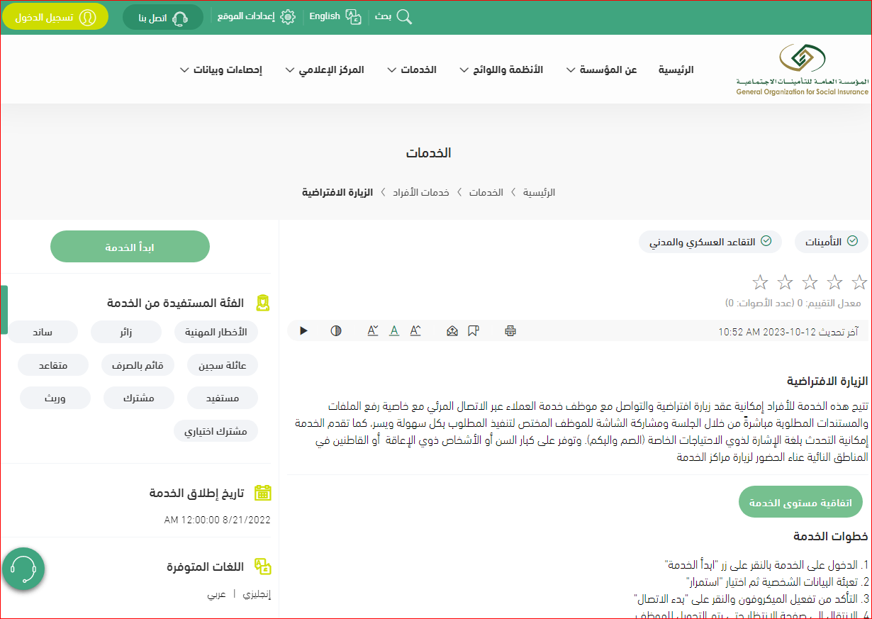
Task: Expand the عن المؤسسة dropdown menu
Action: point(601,69)
